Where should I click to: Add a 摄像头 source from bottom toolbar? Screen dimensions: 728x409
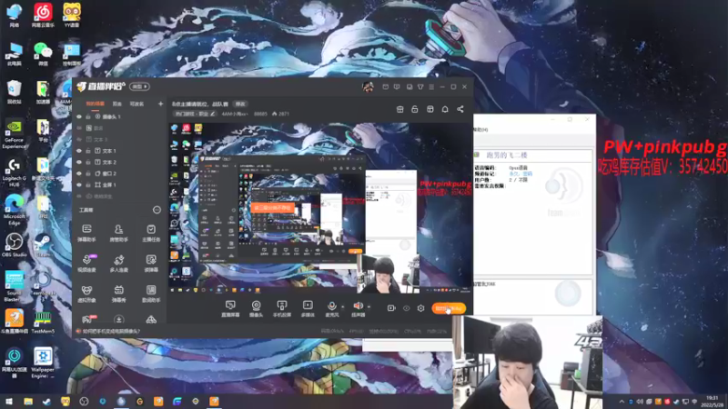[x=256, y=308]
